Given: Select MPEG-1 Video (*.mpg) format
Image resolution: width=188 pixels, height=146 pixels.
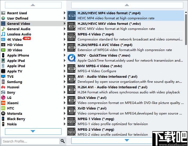Looking at the screenshot, I should click(x=125, y=121).
